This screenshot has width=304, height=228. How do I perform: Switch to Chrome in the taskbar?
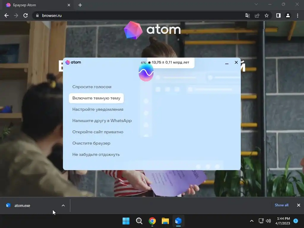point(152,221)
